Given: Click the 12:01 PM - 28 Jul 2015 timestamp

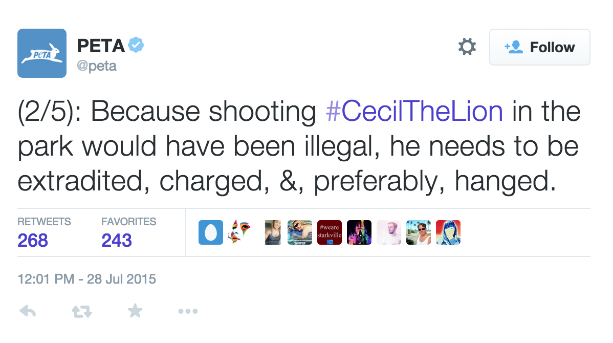Looking at the screenshot, I should coord(87,280).
